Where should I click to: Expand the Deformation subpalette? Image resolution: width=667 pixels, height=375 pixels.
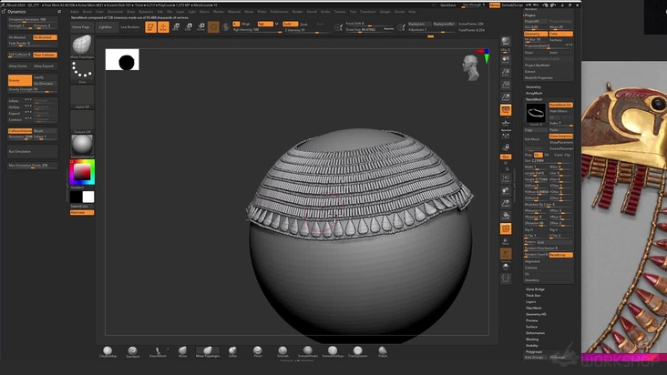[536, 333]
